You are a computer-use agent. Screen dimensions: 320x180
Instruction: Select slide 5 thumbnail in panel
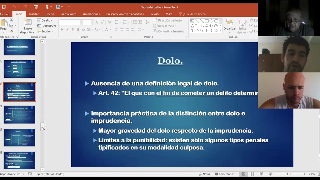(x=19, y=69)
